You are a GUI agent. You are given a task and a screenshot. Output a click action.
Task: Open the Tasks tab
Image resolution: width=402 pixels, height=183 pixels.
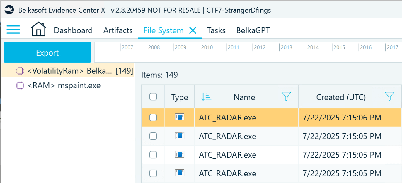coord(216,30)
